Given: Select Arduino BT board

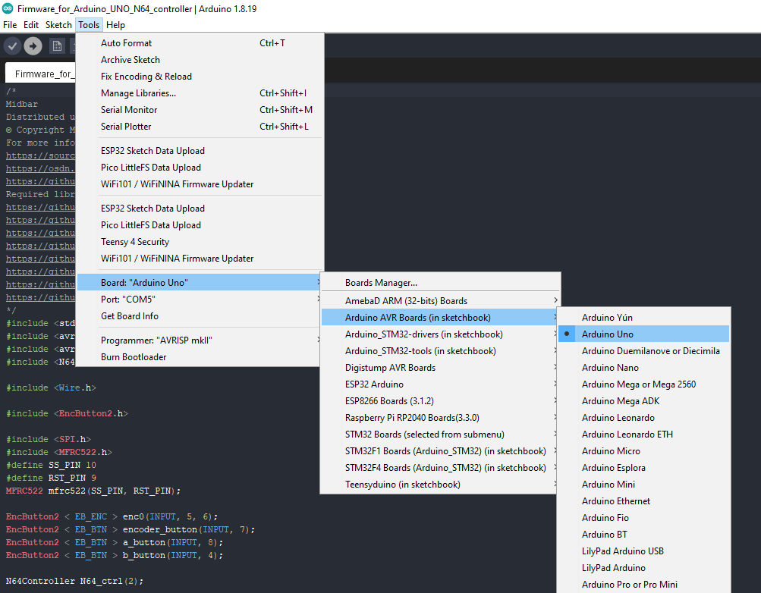Looking at the screenshot, I should click(x=643, y=535).
